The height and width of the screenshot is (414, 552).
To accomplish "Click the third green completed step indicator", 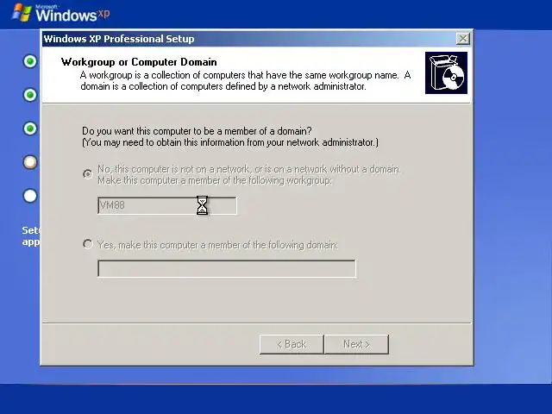I will click(30, 129).
